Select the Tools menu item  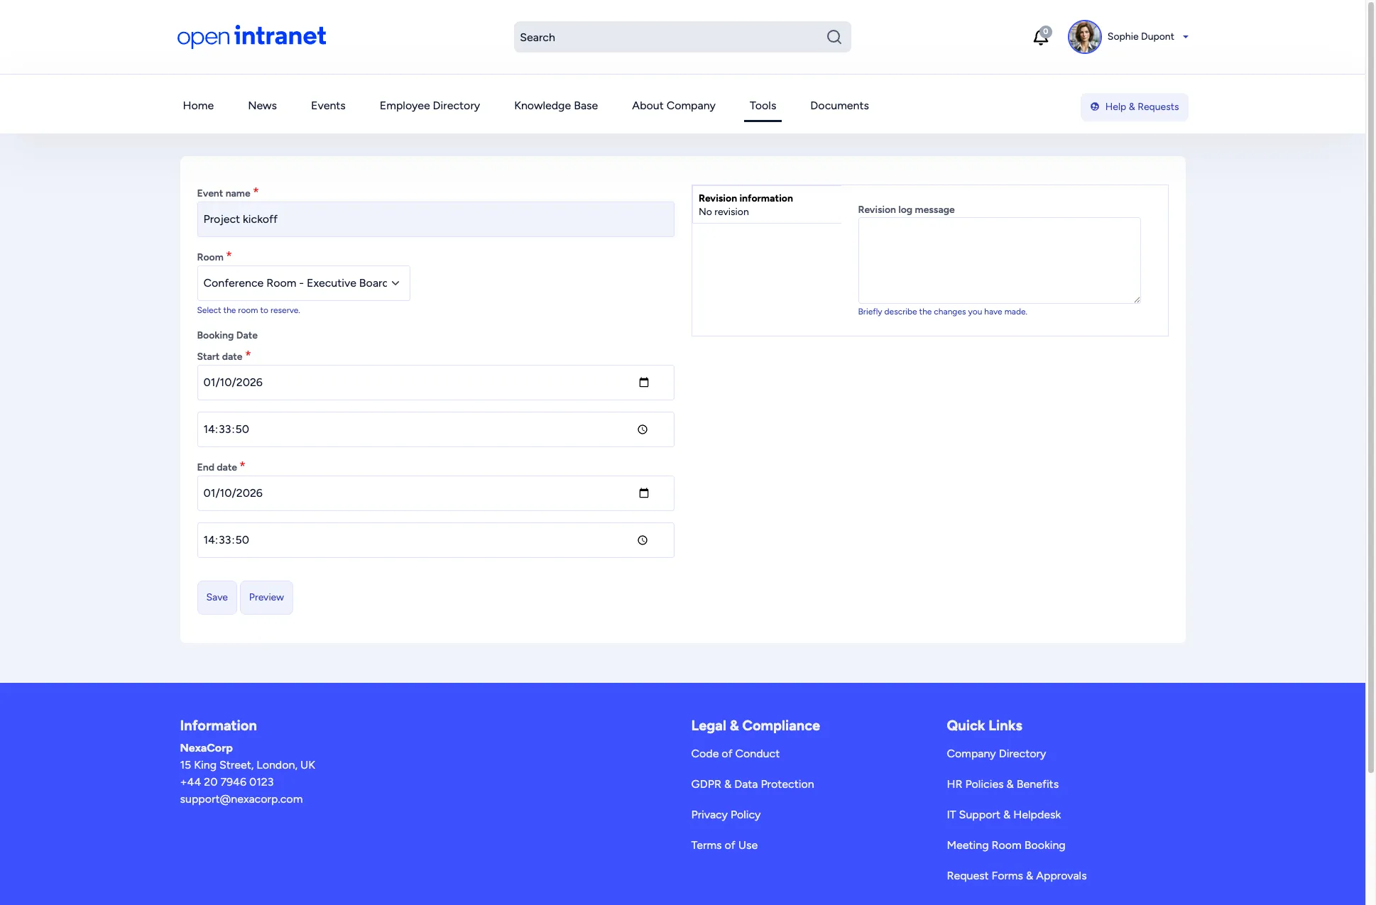763,106
